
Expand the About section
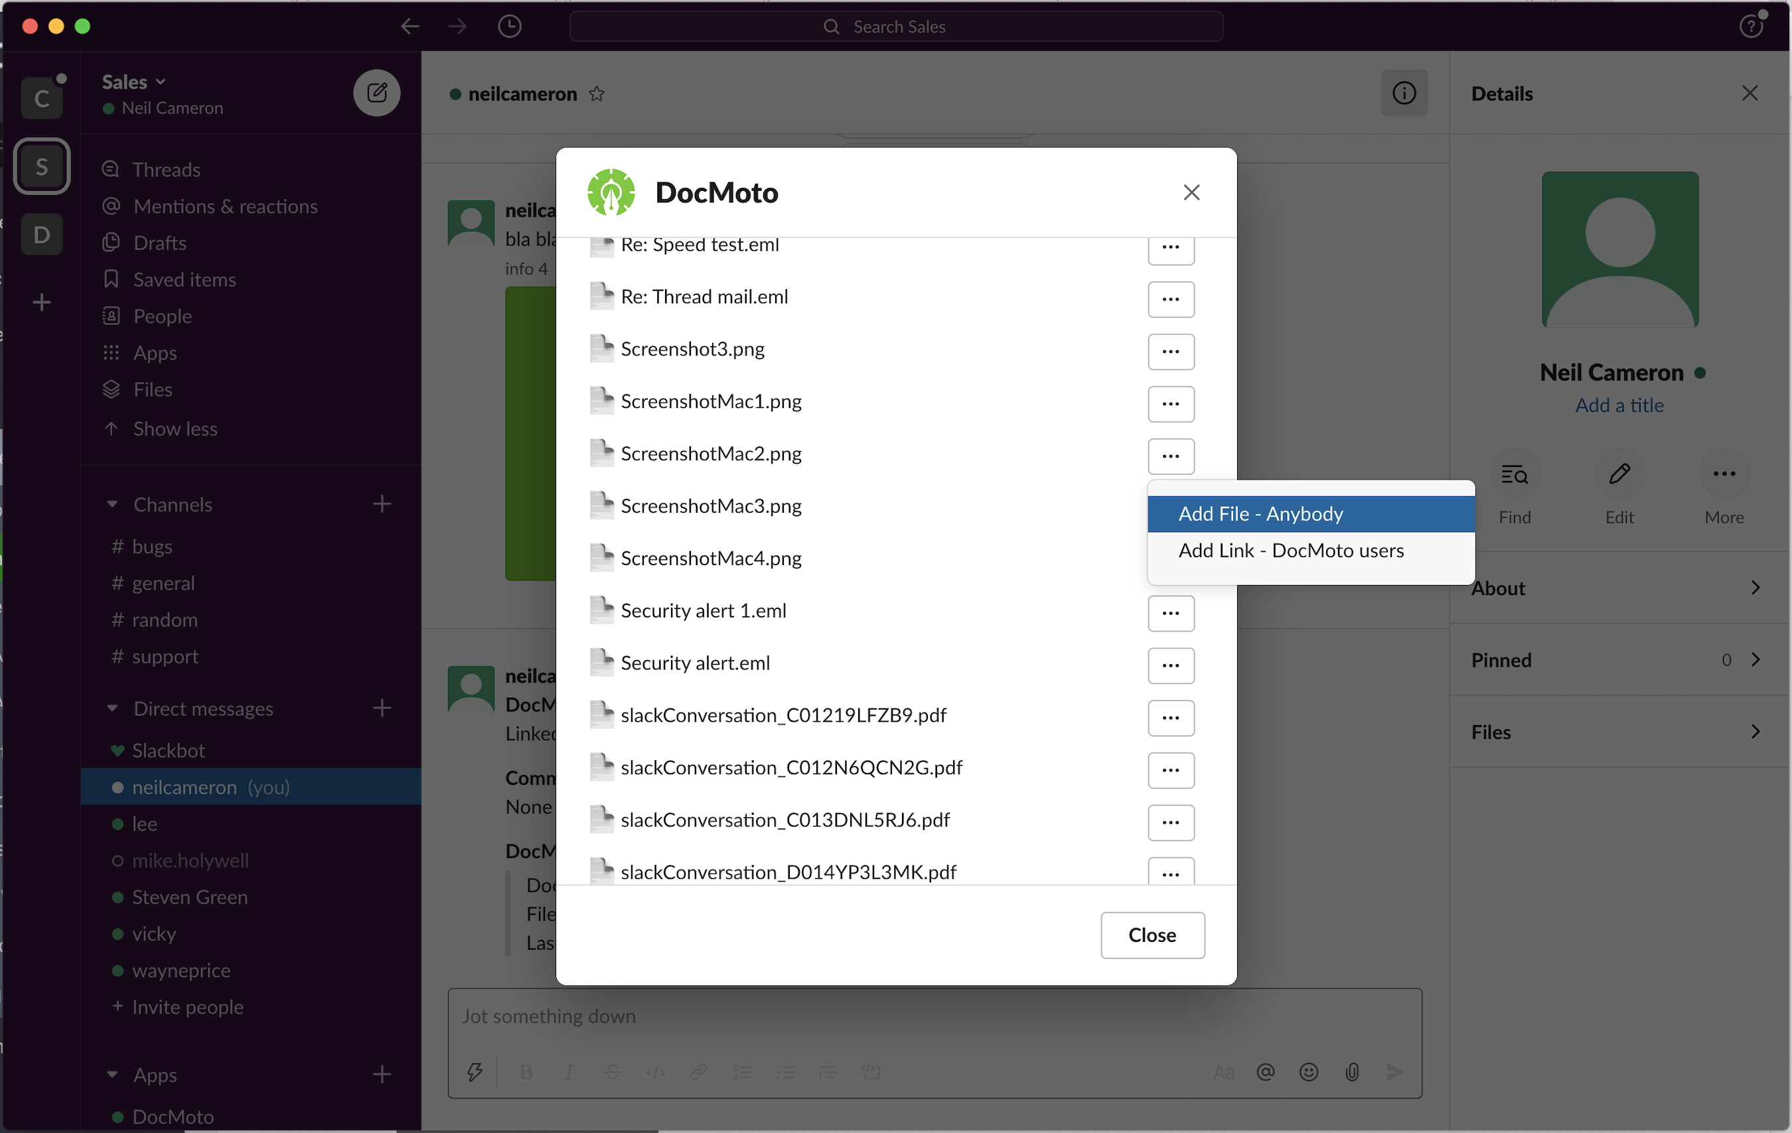1619,588
